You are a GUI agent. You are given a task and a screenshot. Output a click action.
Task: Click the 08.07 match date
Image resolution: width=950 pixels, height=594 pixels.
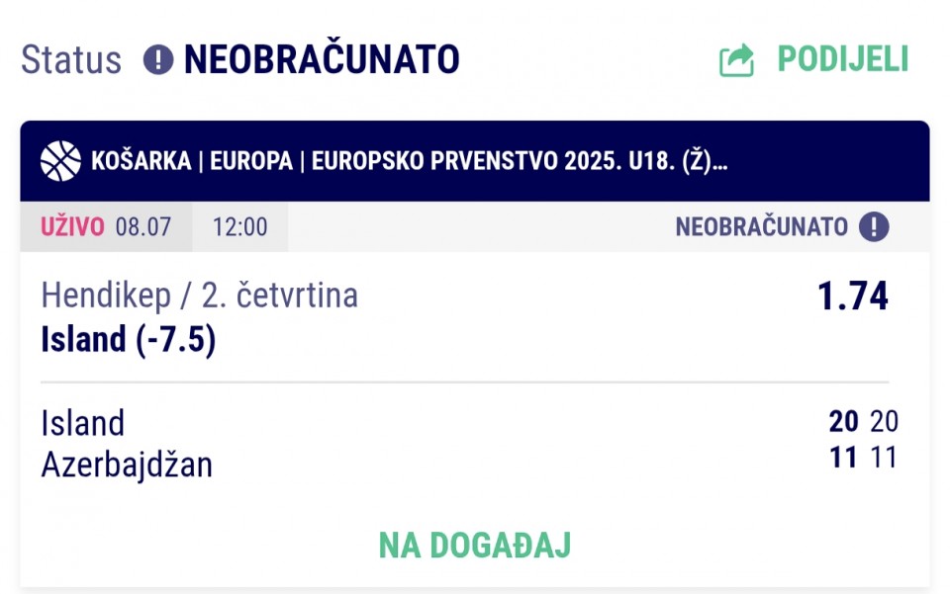click(143, 227)
